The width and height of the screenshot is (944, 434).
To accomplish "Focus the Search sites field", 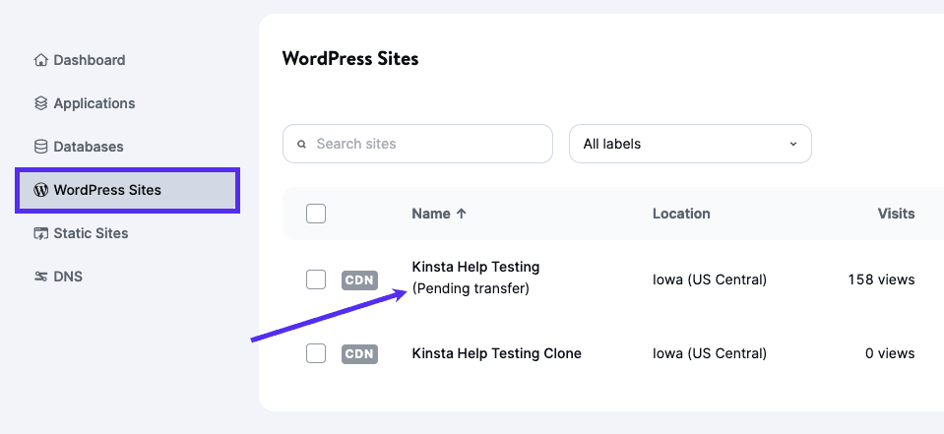I will (417, 144).
